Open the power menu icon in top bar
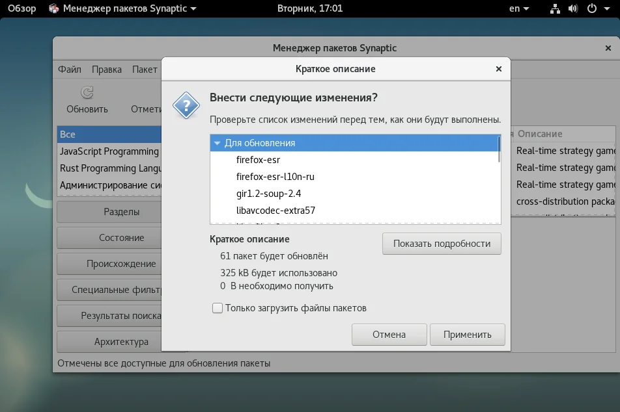This screenshot has width=620, height=412. coord(592,8)
